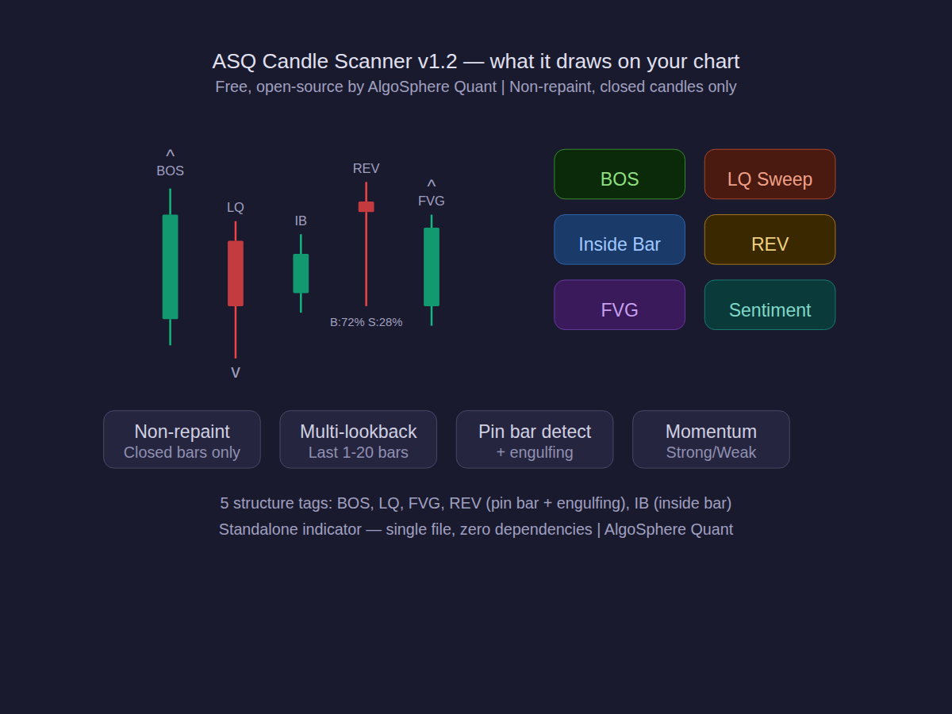Viewport: 952px width, 714px height.
Task: Click the green FVG candle body
Action: (x=432, y=267)
